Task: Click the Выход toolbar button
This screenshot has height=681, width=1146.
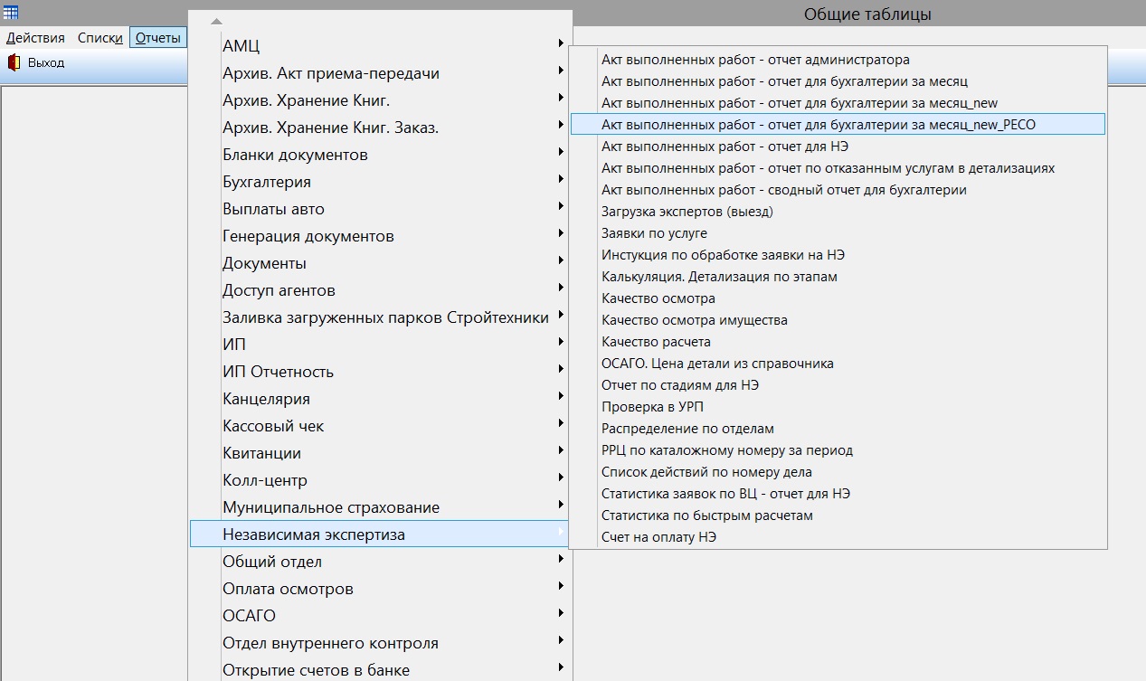Action: click(x=36, y=62)
